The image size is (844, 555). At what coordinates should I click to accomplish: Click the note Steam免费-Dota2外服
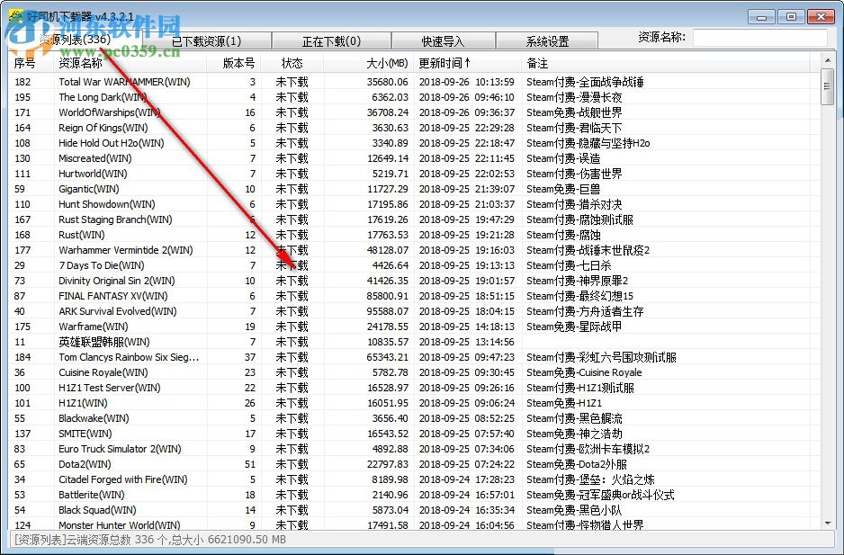pyautogui.click(x=577, y=464)
